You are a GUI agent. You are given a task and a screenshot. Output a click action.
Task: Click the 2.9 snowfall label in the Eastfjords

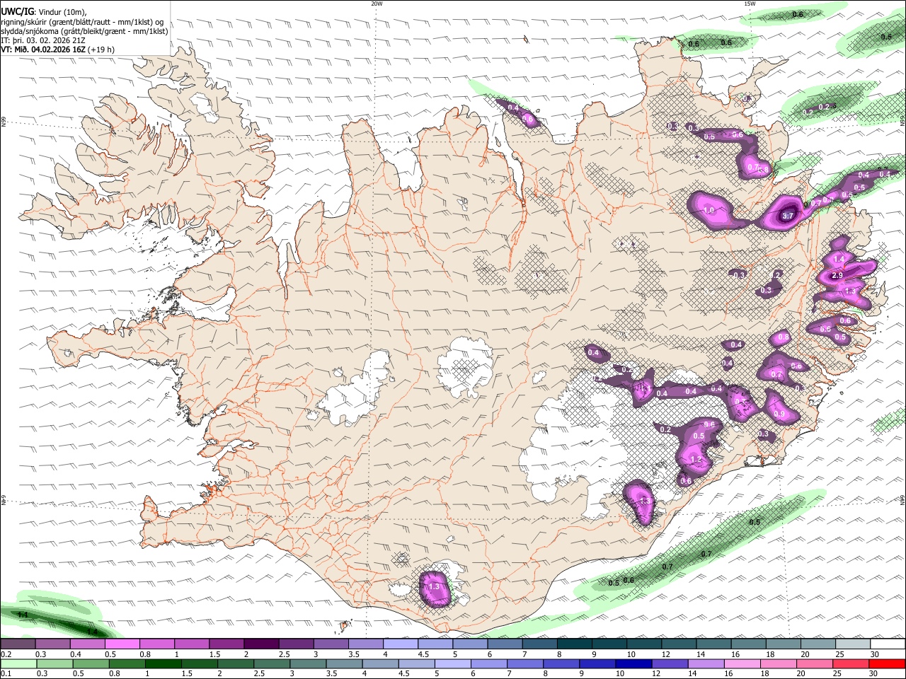837,275
